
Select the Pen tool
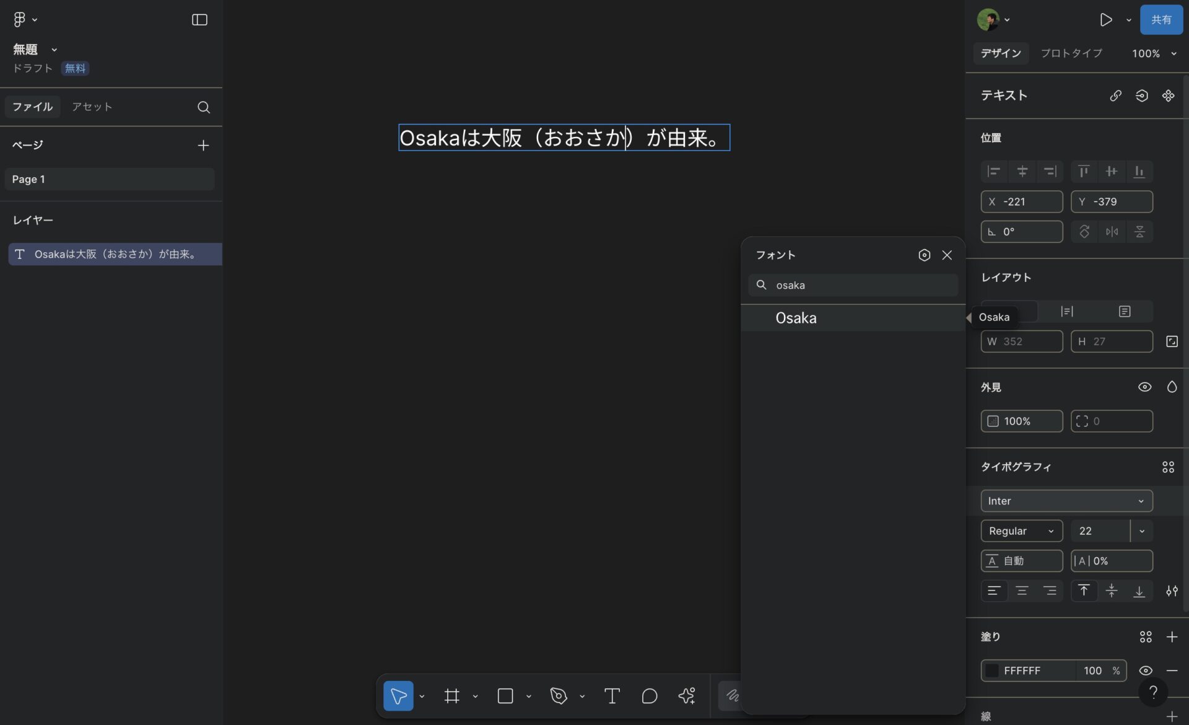tap(559, 696)
